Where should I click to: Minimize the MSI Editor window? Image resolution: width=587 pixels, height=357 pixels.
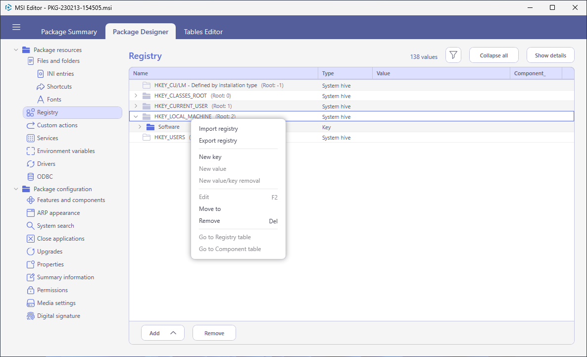point(530,7)
